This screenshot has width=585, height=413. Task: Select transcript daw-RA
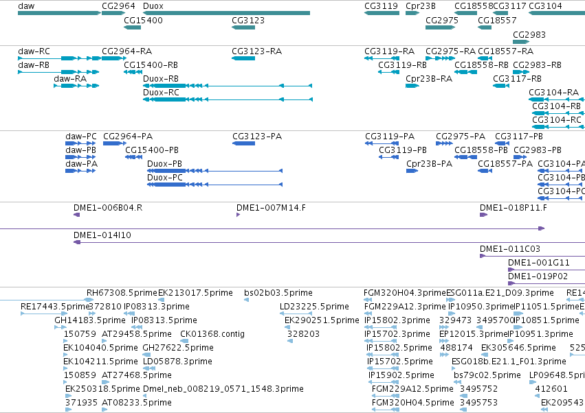(x=76, y=86)
